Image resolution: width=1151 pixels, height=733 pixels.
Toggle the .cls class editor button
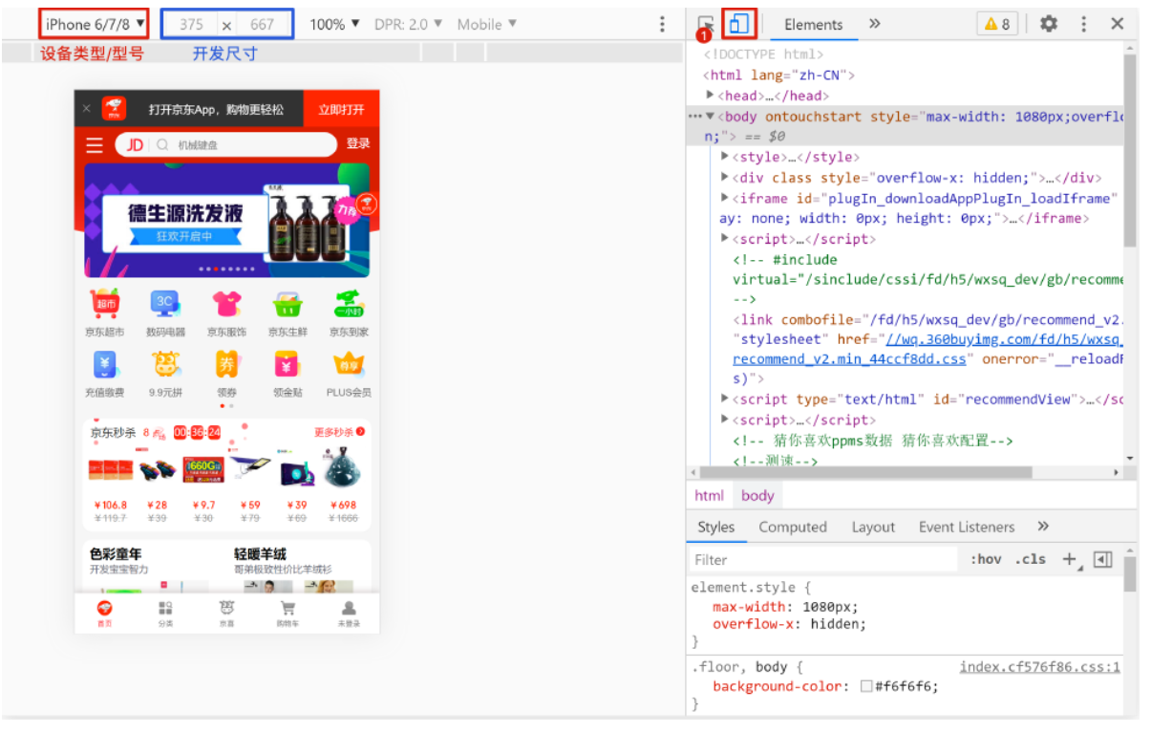[x=1031, y=559]
